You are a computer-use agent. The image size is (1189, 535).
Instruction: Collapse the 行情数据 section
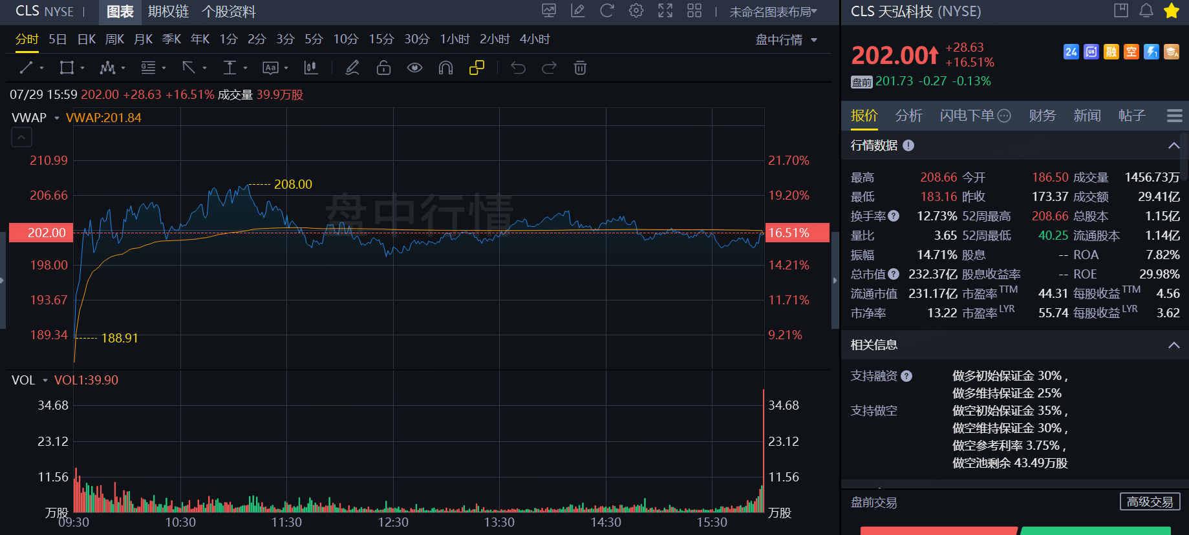point(1174,145)
